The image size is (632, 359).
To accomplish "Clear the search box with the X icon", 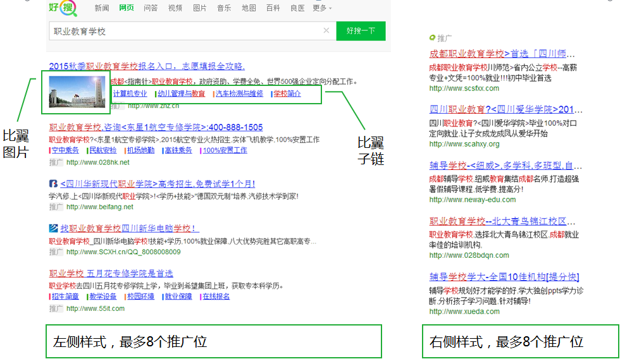I will click(326, 30).
